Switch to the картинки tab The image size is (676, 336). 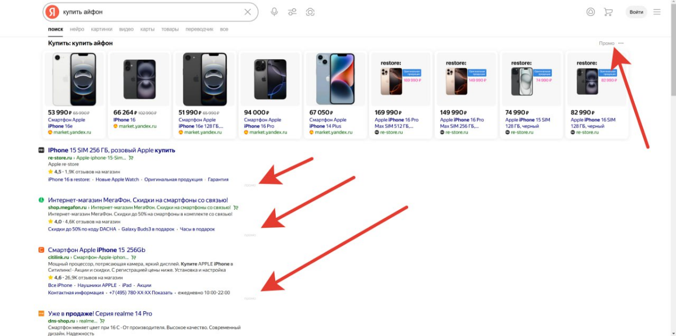(x=101, y=29)
